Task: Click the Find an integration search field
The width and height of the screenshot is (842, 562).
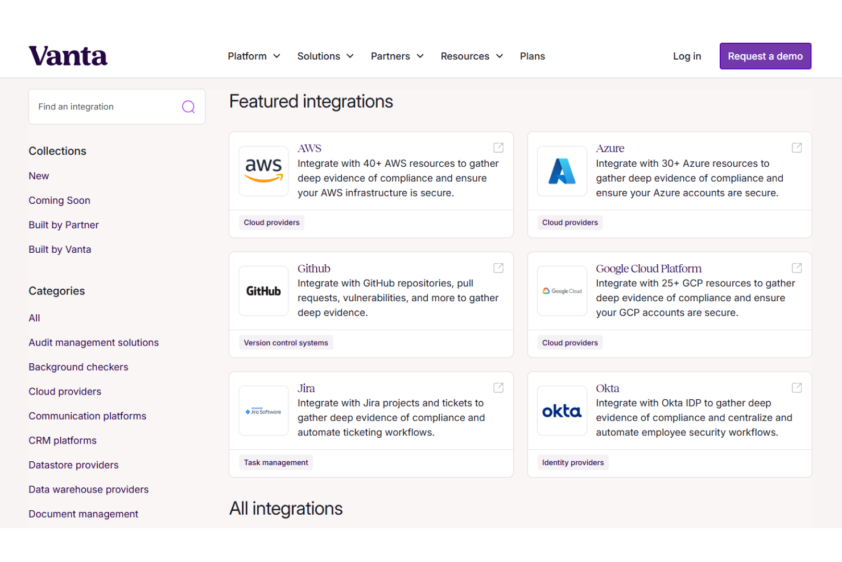Action: coord(102,106)
